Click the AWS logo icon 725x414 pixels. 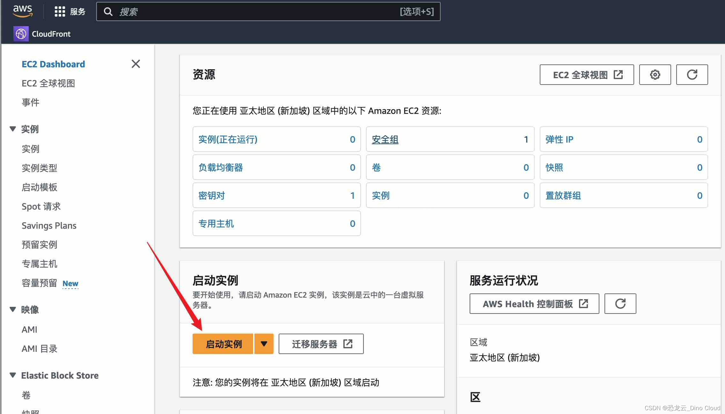tap(23, 11)
